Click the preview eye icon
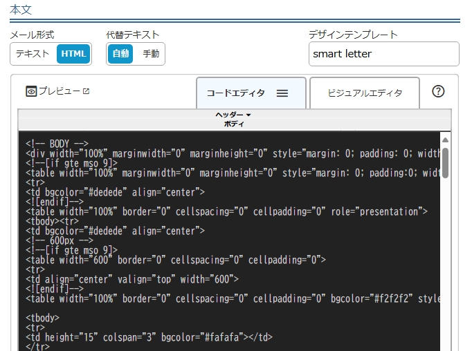Viewport: 472px width, 351px height. click(31, 91)
